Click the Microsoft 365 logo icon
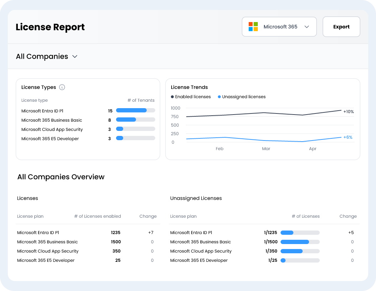The height and width of the screenshot is (291, 376). (x=253, y=27)
